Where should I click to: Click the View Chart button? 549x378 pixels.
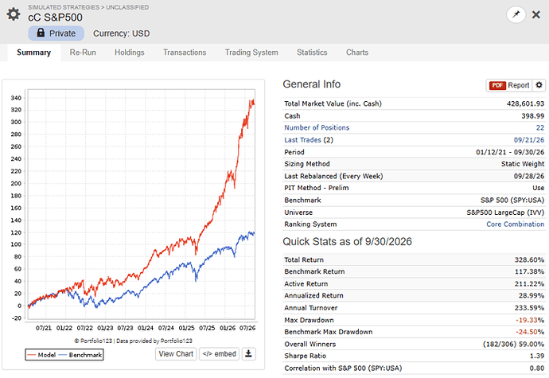(x=176, y=354)
